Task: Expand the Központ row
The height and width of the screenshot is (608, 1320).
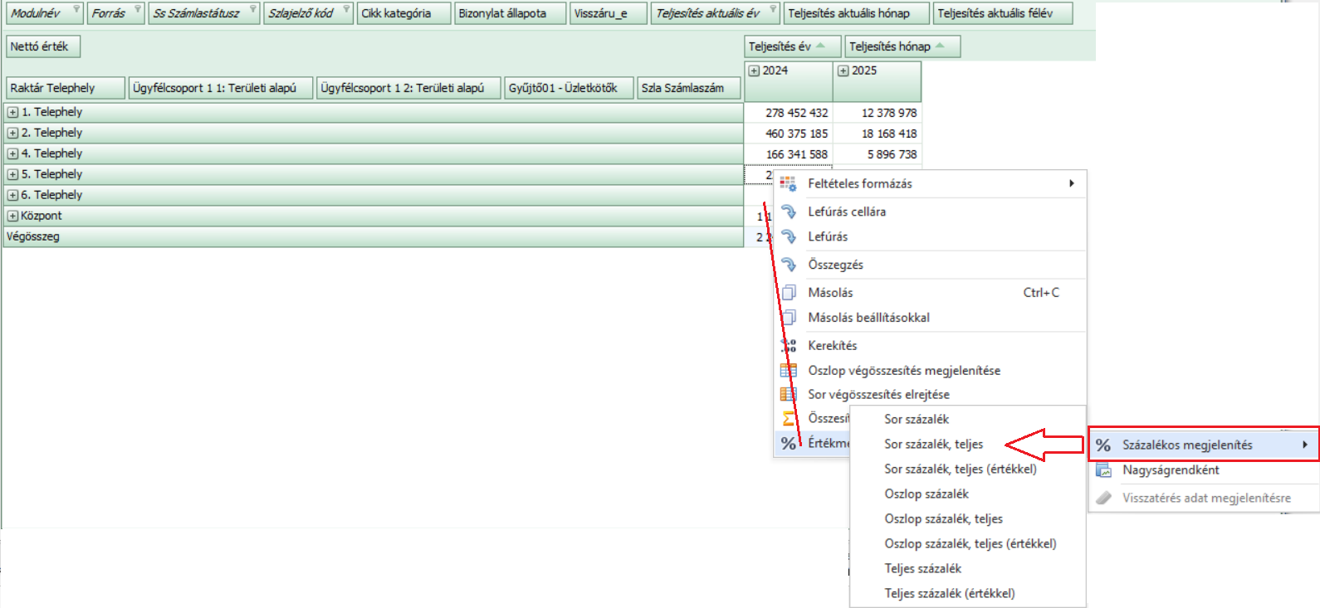Action: 12,216
